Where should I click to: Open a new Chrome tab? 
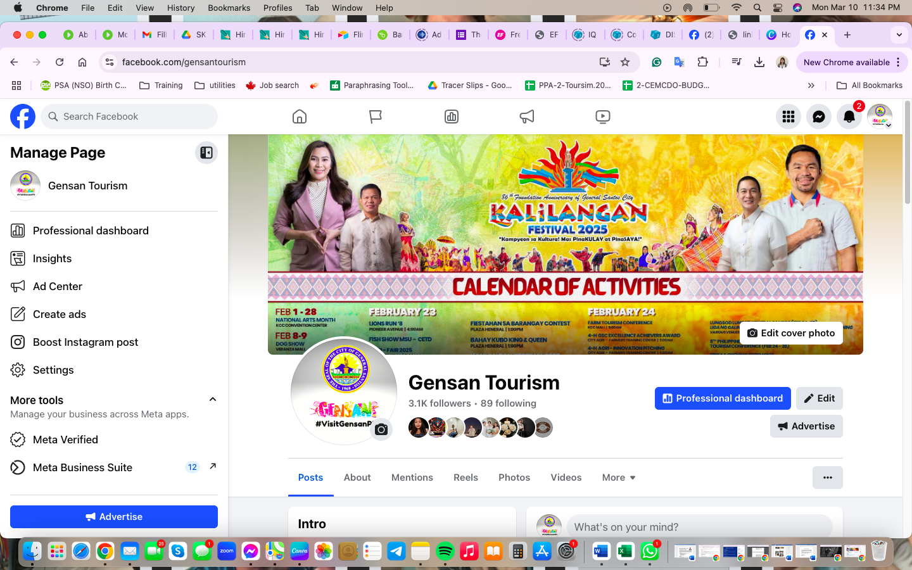tap(847, 35)
